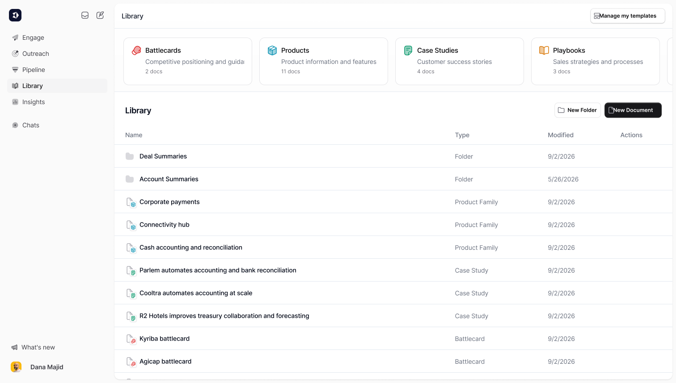
Task: Open Manage my templates
Action: tap(628, 16)
